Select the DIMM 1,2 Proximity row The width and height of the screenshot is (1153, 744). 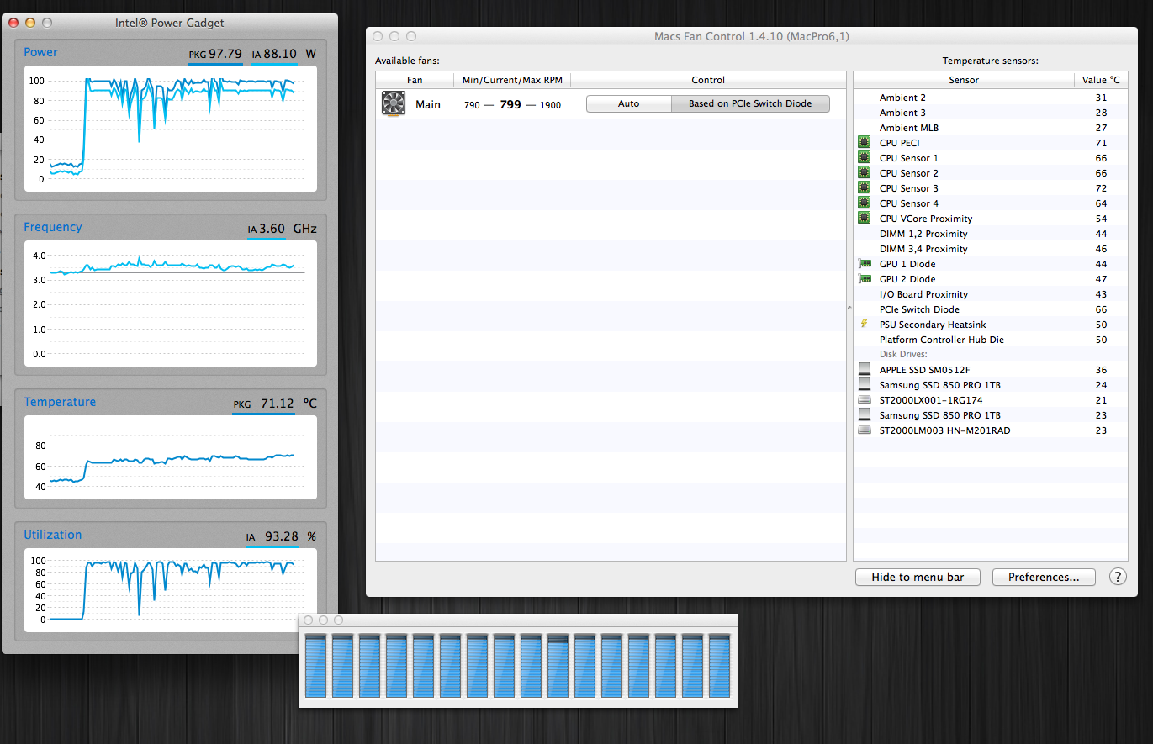pyautogui.click(x=991, y=234)
